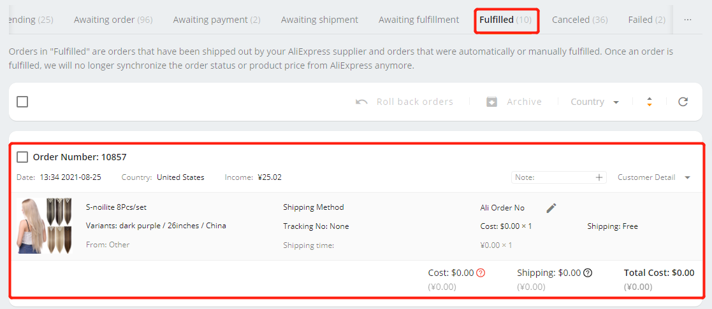Open the Country filter dropdown
Viewport: 712px width, 309px height.
(x=595, y=102)
